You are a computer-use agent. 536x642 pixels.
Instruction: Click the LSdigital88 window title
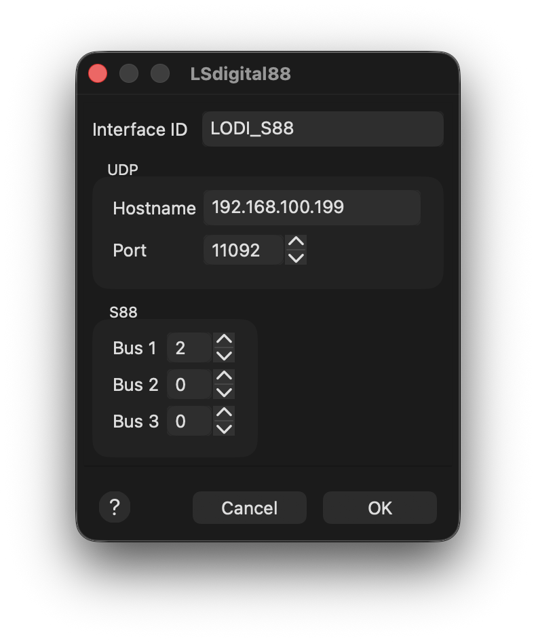pyautogui.click(x=240, y=74)
